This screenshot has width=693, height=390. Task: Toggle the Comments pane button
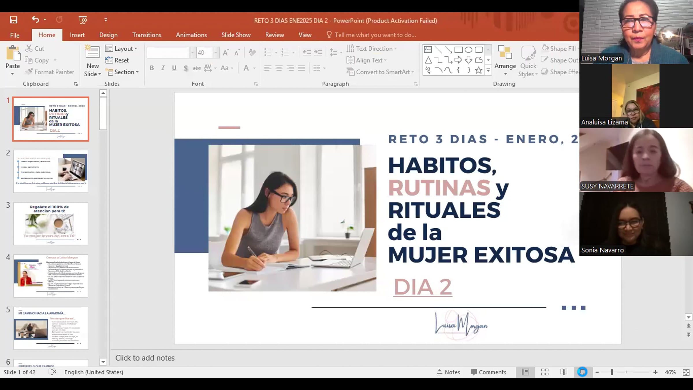point(488,372)
